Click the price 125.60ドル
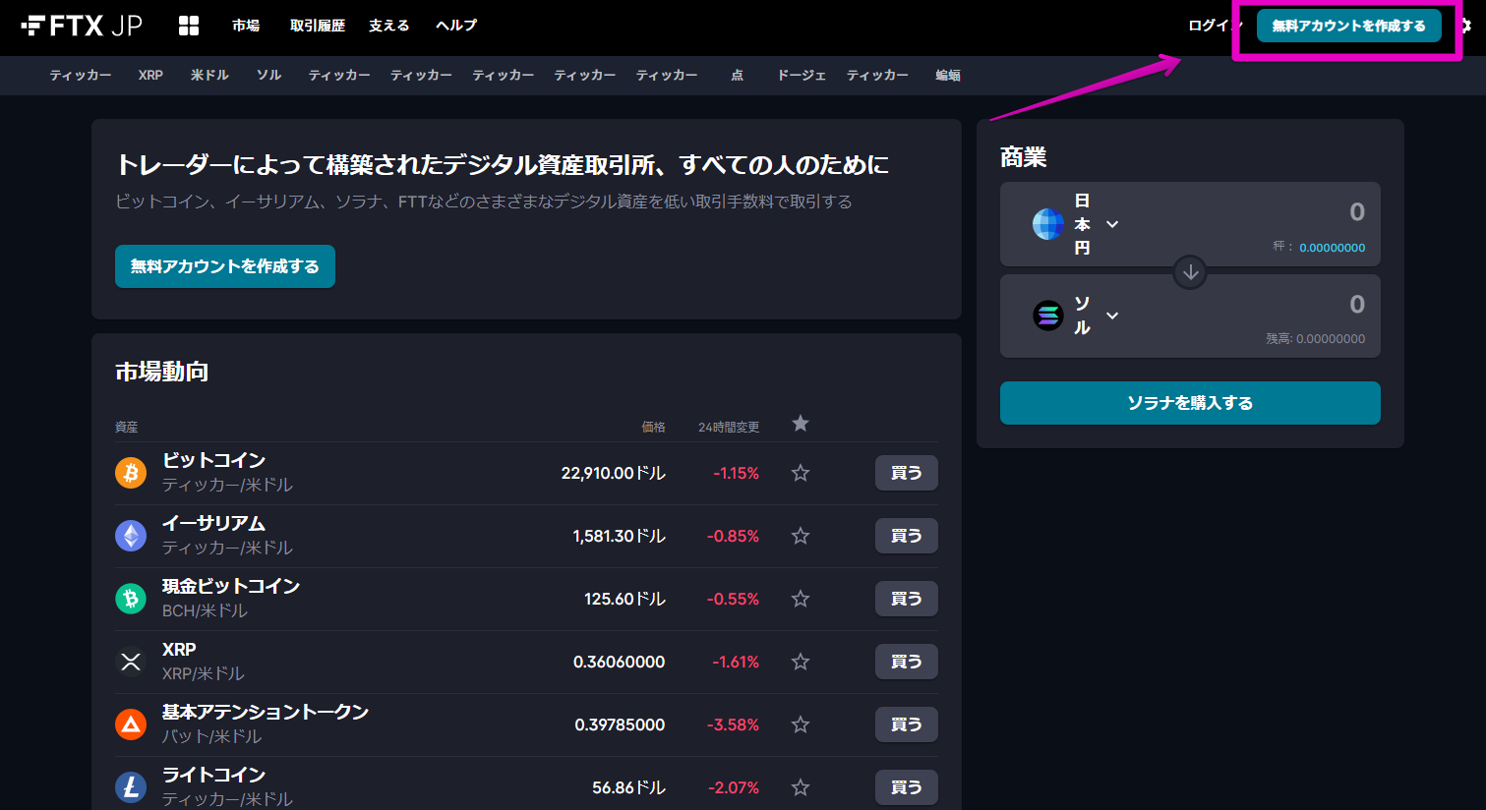 [625, 599]
